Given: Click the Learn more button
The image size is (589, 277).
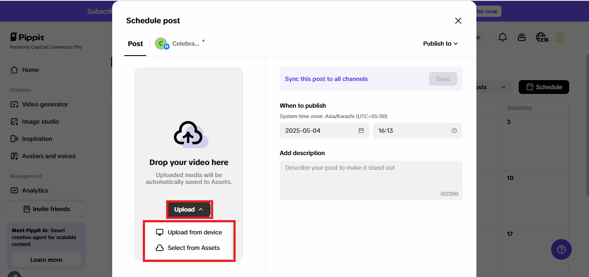Looking at the screenshot, I should tap(46, 260).
